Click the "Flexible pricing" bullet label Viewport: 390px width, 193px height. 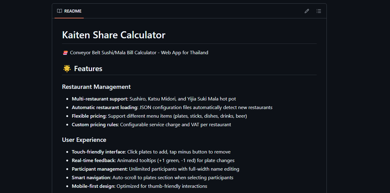click(89, 116)
